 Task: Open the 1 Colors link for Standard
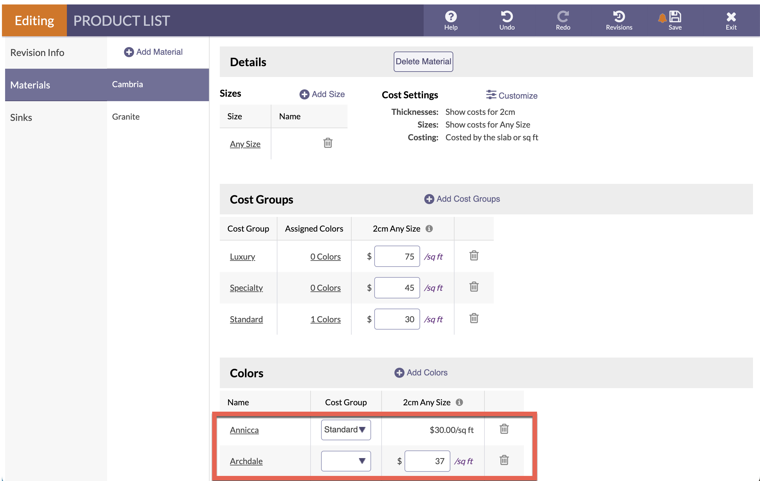pos(325,319)
